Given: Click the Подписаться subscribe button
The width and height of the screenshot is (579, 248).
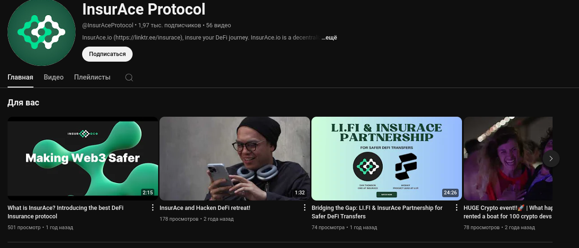Looking at the screenshot, I should point(107,54).
